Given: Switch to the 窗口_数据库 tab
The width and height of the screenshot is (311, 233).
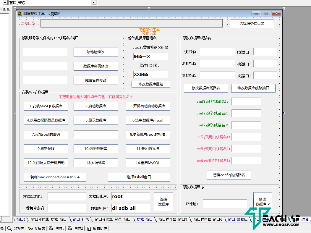Looking at the screenshot, I should coord(238,219).
